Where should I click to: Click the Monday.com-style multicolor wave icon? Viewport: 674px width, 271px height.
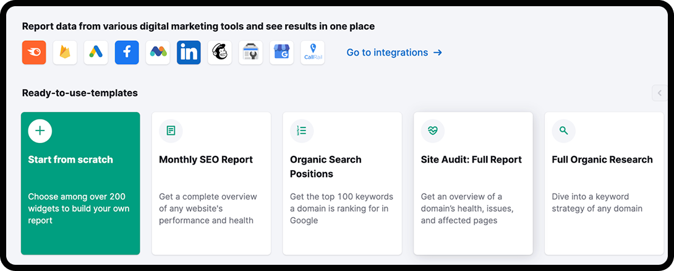158,53
